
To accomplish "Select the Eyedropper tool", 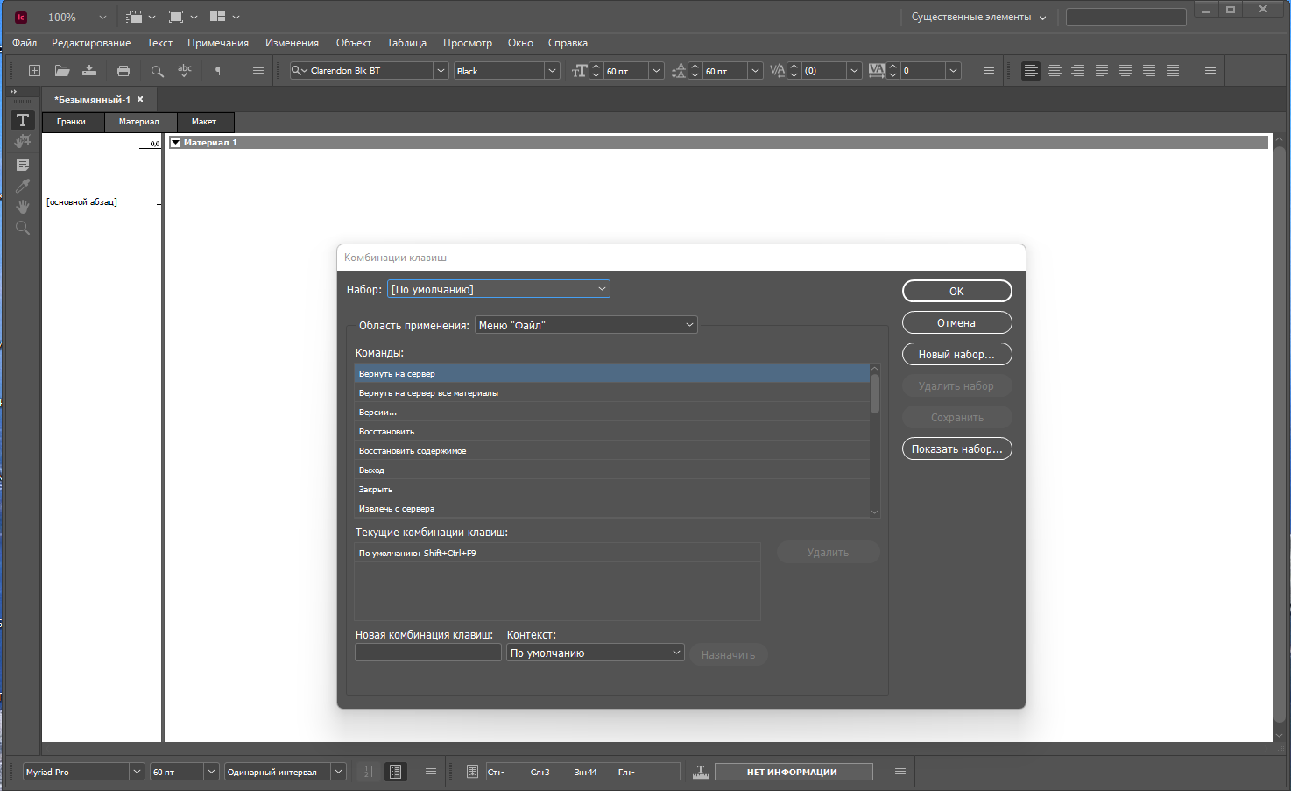I will [23, 186].
